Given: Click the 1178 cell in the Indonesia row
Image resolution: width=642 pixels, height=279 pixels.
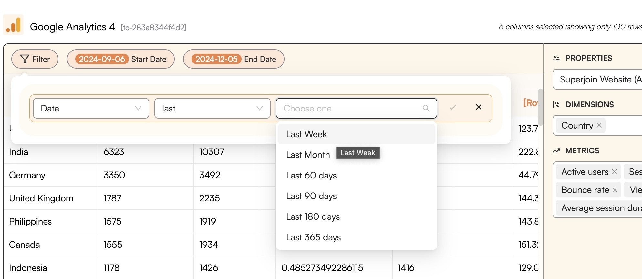Looking at the screenshot, I should [x=146, y=268].
